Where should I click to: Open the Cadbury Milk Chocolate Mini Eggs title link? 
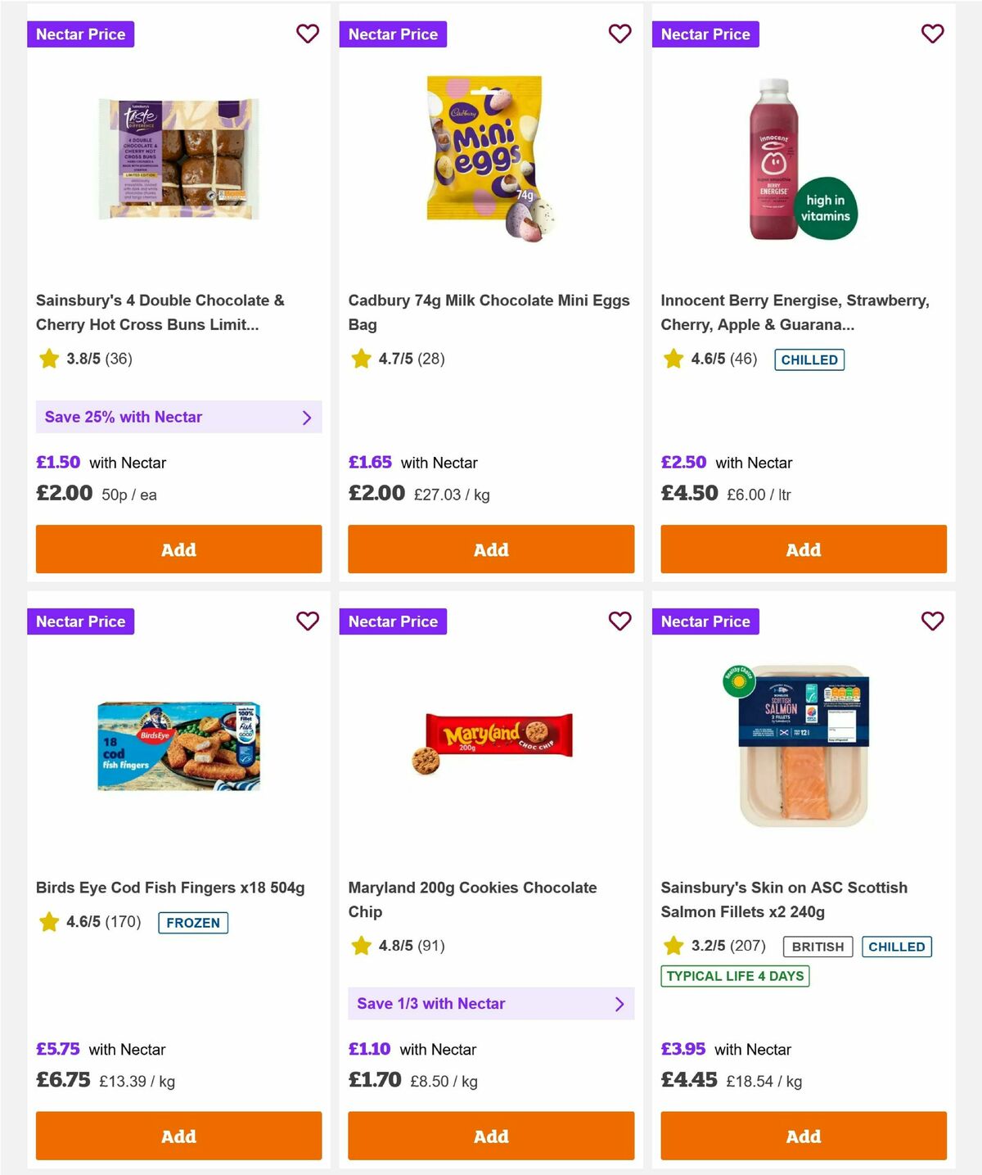[x=489, y=312]
